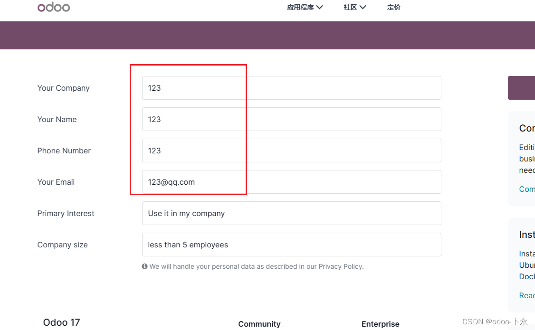Open the teal Com... link in sidebar card
This screenshot has height=330, width=535.
[527, 189]
